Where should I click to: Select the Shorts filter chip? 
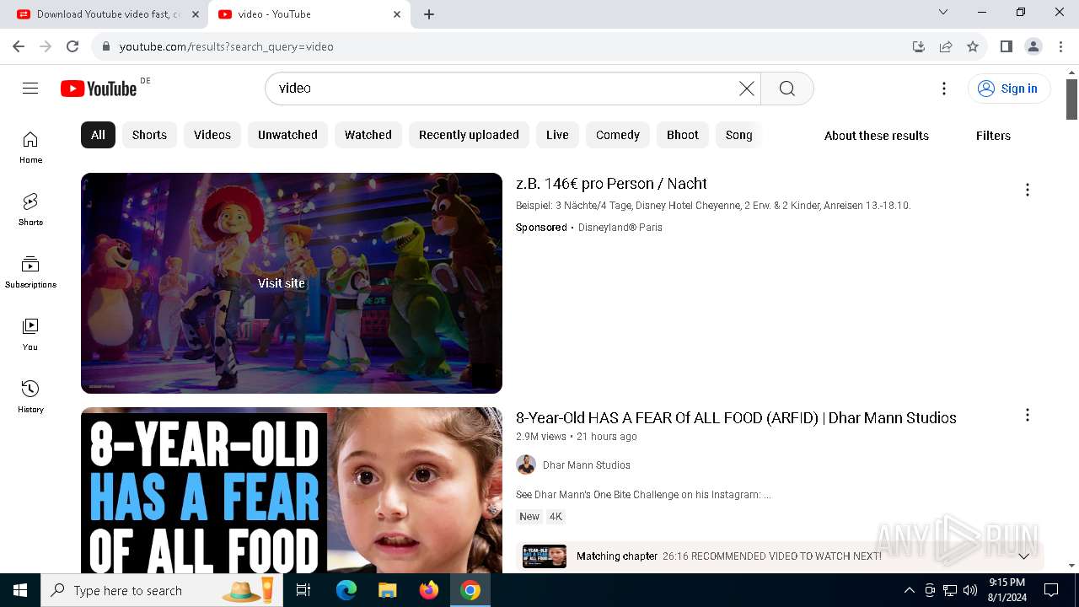pyautogui.click(x=149, y=135)
